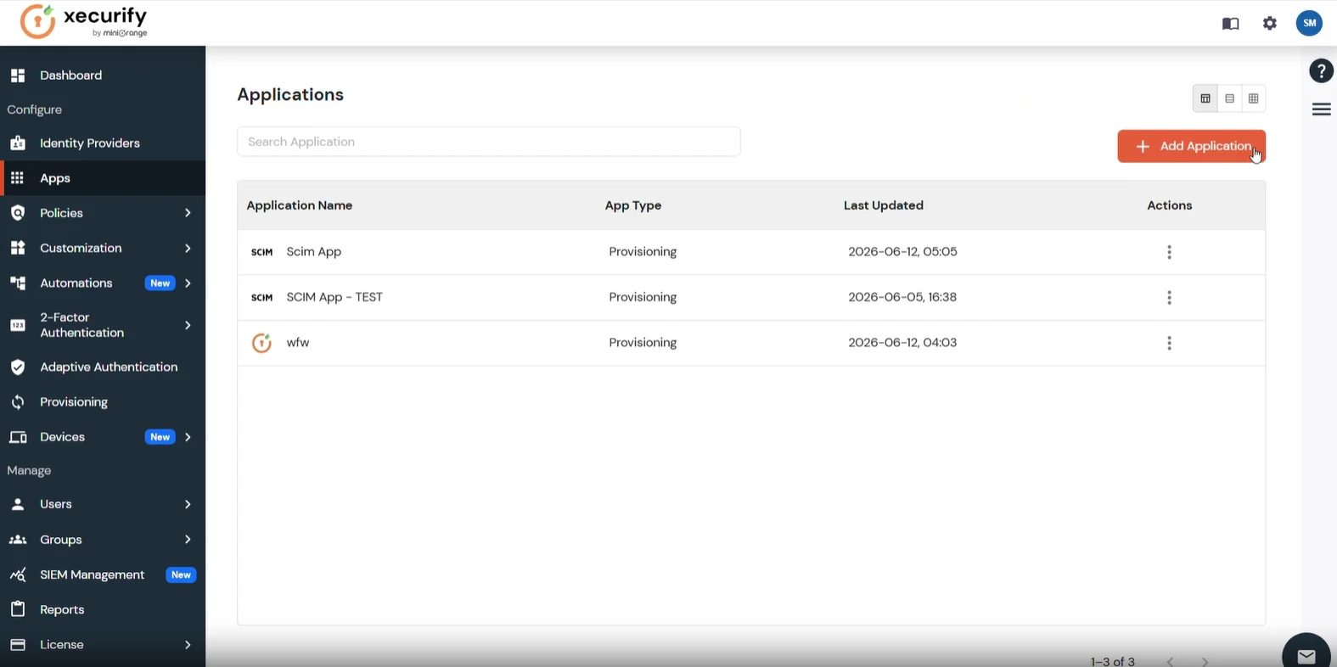Select Apps menu item

pos(103,178)
